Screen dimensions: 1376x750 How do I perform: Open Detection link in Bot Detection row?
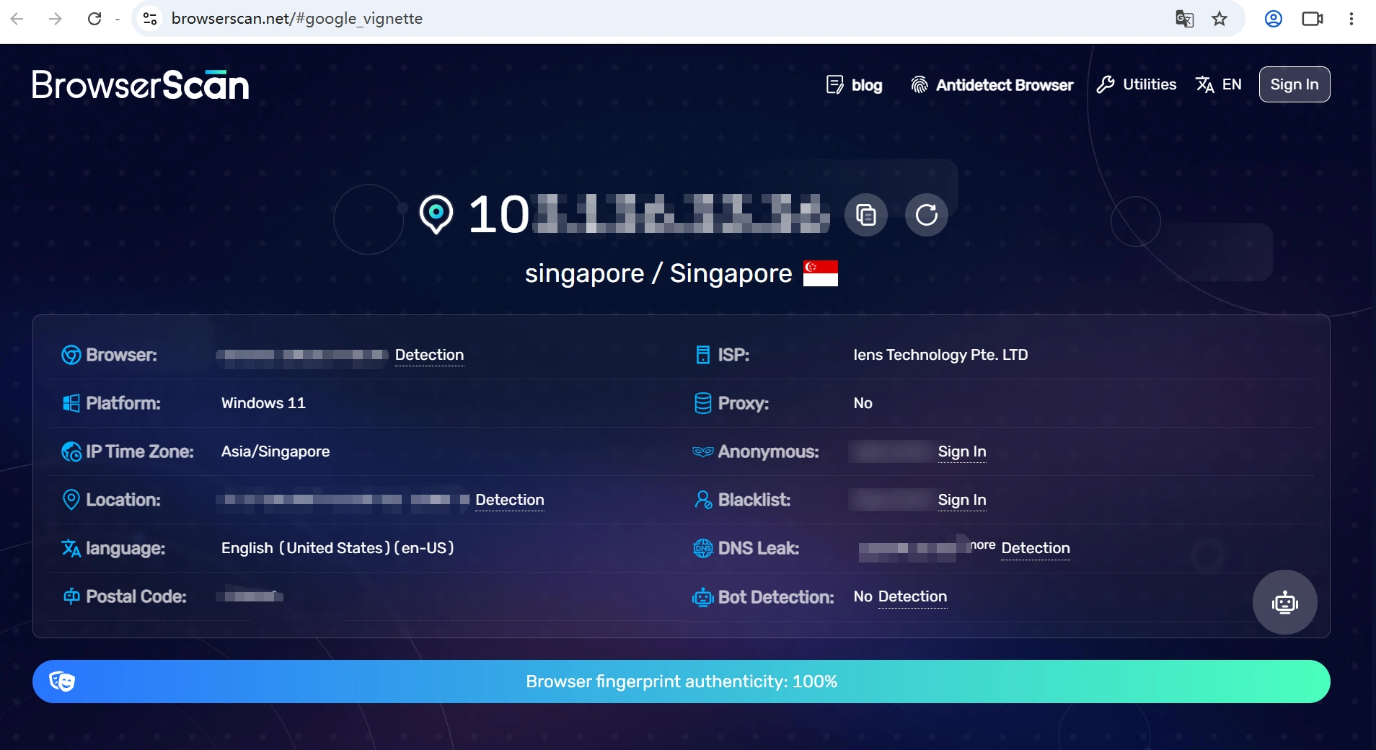(x=912, y=596)
